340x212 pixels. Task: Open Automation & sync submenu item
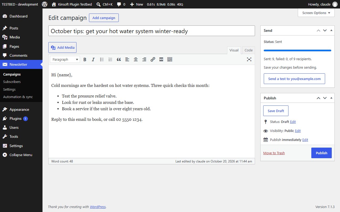coord(18,97)
